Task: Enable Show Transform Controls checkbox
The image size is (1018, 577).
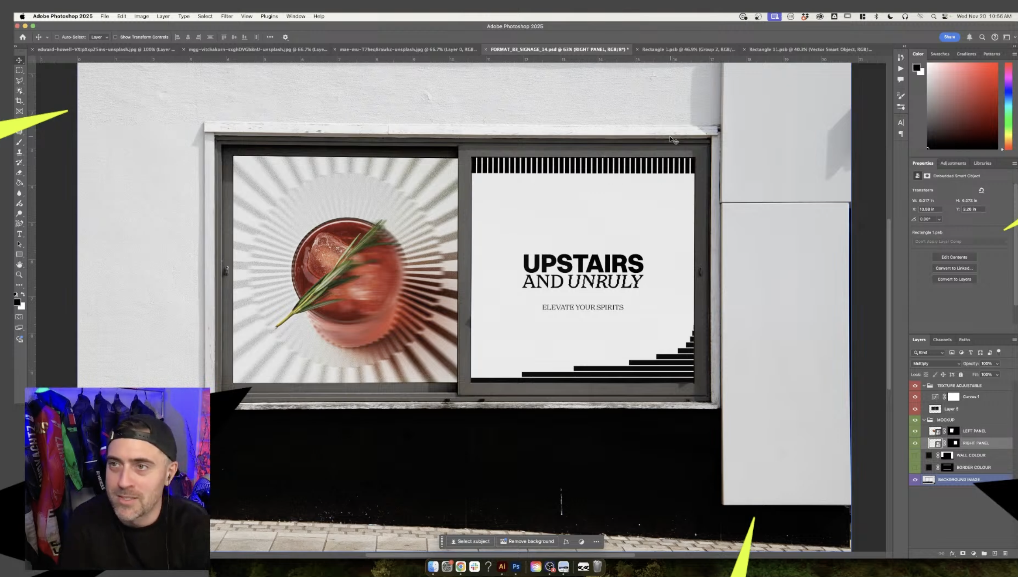Action: click(116, 37)
